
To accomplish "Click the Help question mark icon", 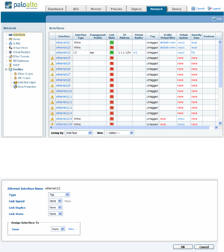I will 214,19.
